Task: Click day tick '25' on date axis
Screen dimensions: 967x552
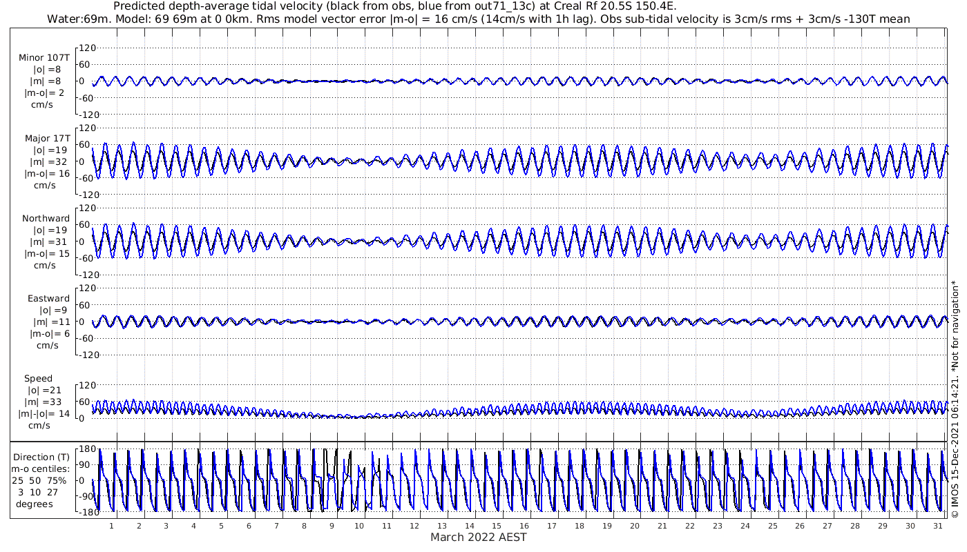Action: pos(772,526)
